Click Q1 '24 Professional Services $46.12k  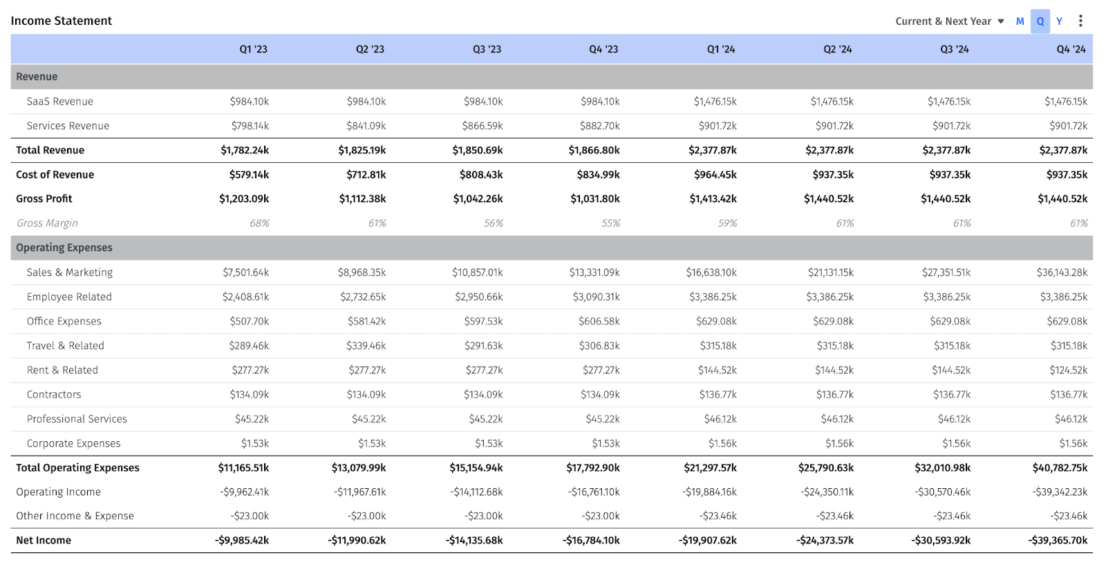[720, 419]
